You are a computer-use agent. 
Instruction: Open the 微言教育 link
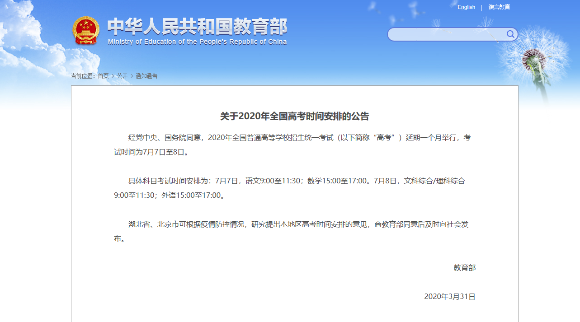click(x=499, y=7)
